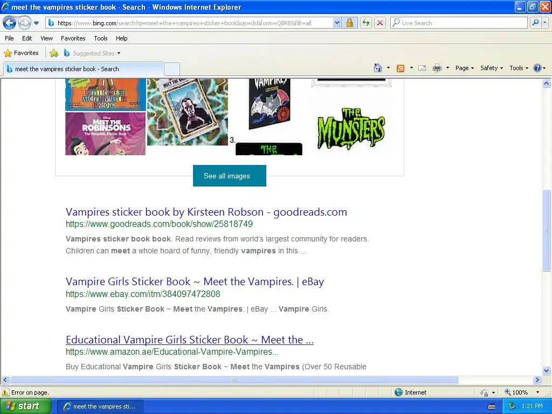Click the Internet zone globe icon
Screen dimensions: 552x414
click(x=398, y=392)
